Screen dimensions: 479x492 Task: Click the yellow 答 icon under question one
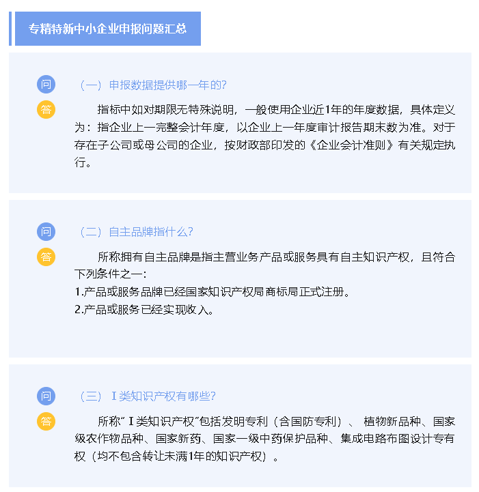[46, 109]
